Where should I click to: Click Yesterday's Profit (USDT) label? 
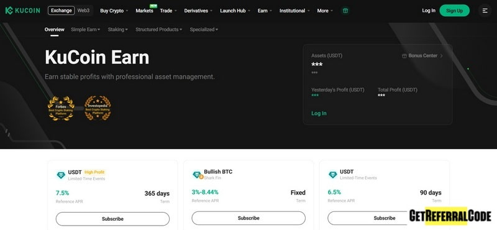338,90
